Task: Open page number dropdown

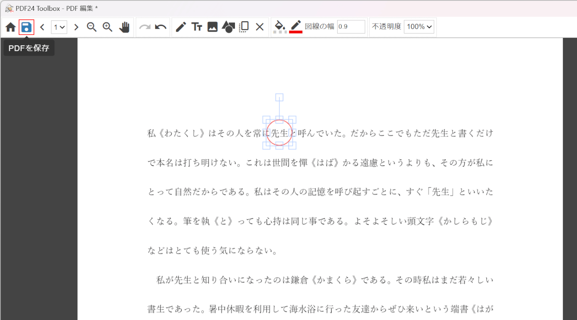Action: tap(59, 27)
